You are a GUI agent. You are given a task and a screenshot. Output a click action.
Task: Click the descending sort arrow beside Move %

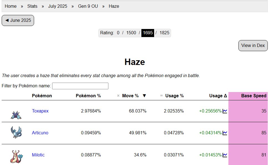(144, 96)
